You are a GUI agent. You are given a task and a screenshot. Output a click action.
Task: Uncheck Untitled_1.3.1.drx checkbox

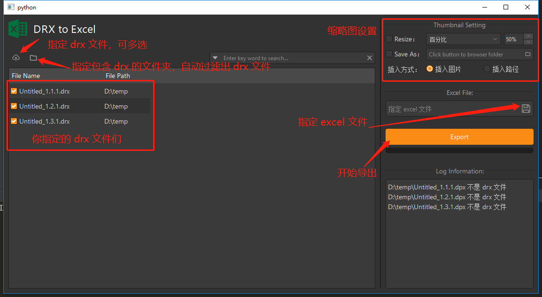click(x=14, y=121)
